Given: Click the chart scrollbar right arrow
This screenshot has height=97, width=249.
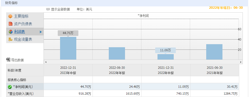Looking at the screenshot, I should pyautogui.click(x=241, y=62).
